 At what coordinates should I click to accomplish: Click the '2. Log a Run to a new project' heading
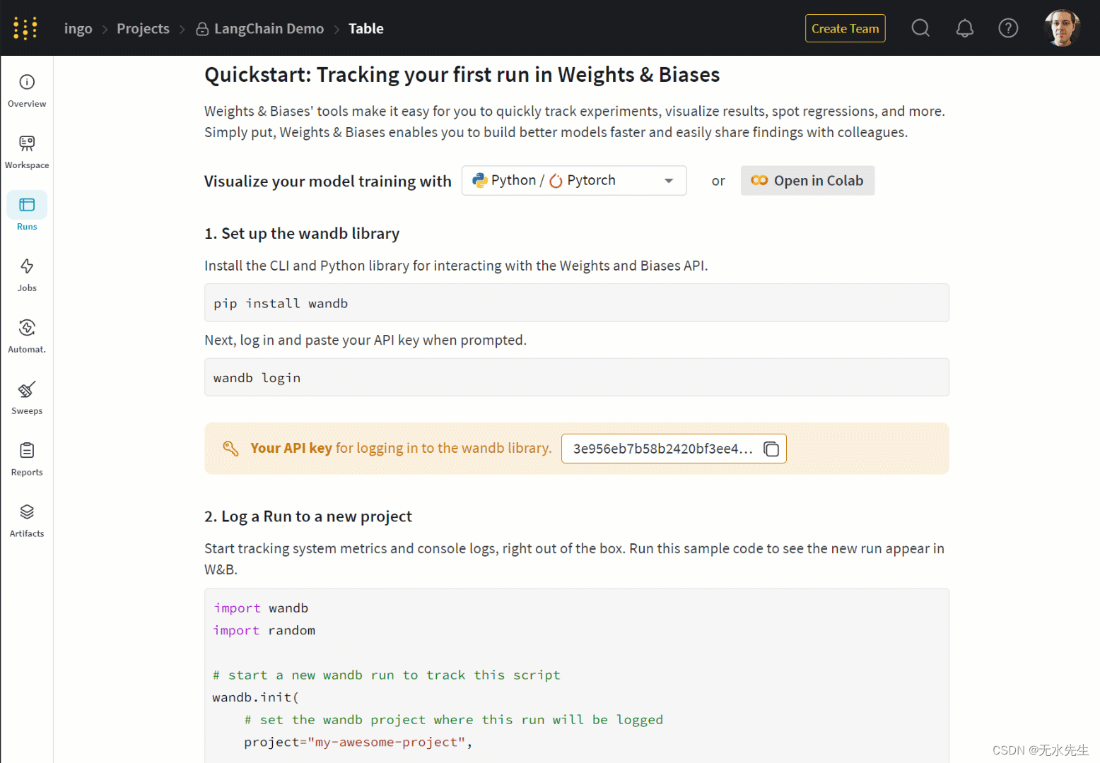point(308,516)
